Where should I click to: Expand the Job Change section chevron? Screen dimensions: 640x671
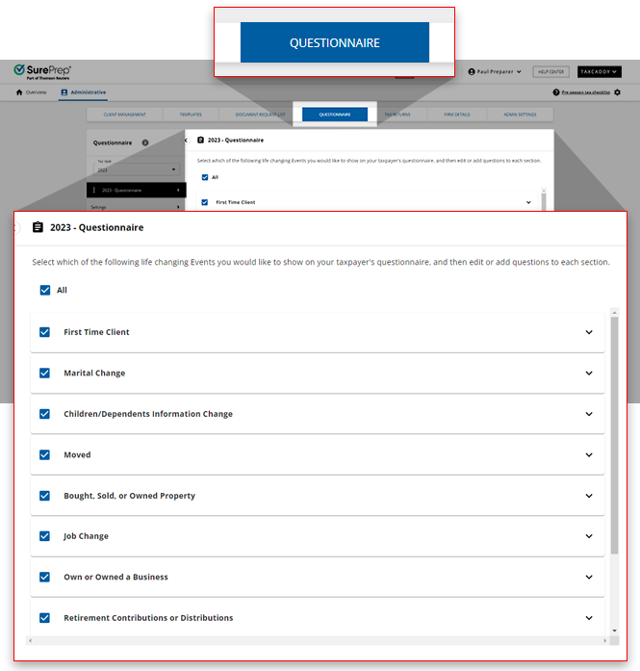(589, 536)
